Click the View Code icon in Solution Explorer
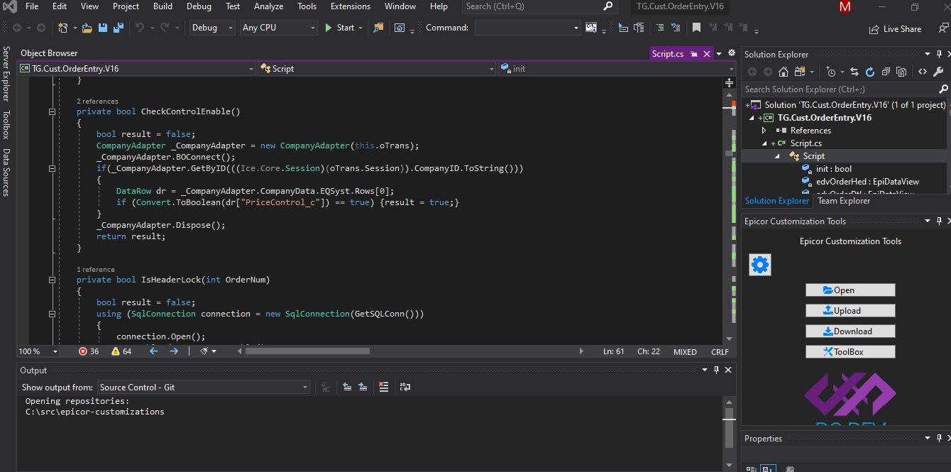951x472 pixels. 922,72
